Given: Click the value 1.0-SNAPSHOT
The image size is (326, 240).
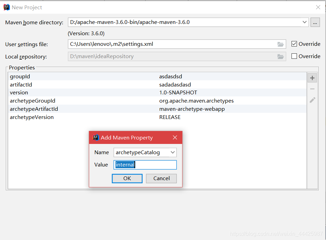Looking at the screenshot, I should pos(178,93).
